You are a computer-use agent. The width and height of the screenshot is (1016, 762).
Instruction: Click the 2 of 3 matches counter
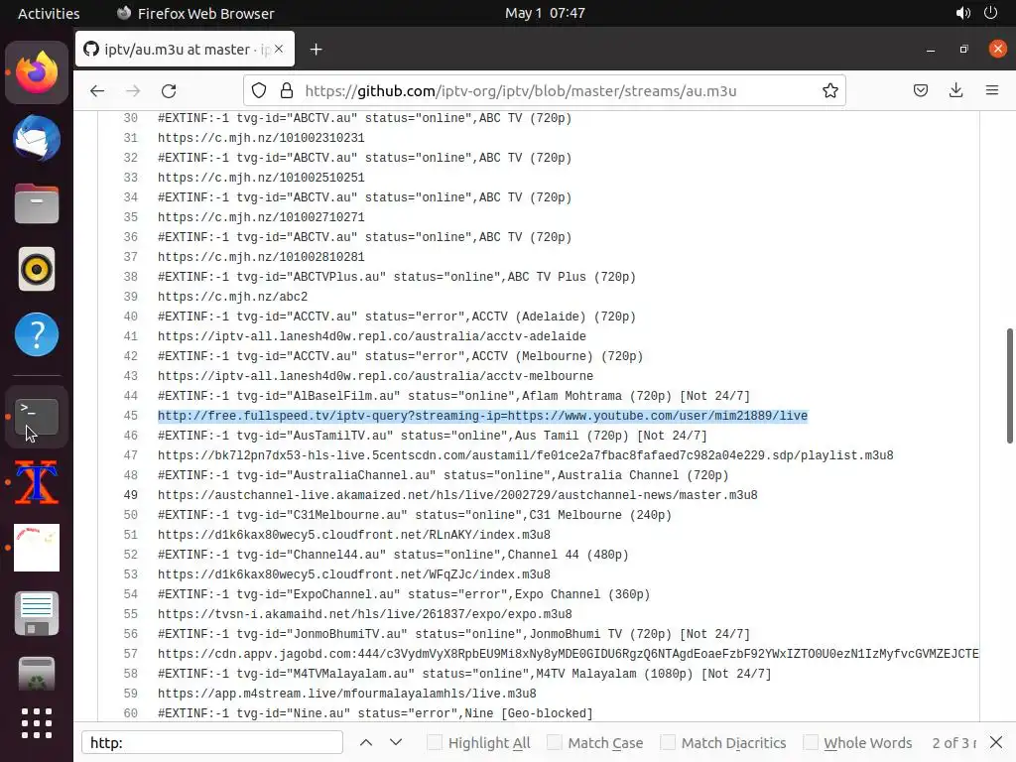953,742
